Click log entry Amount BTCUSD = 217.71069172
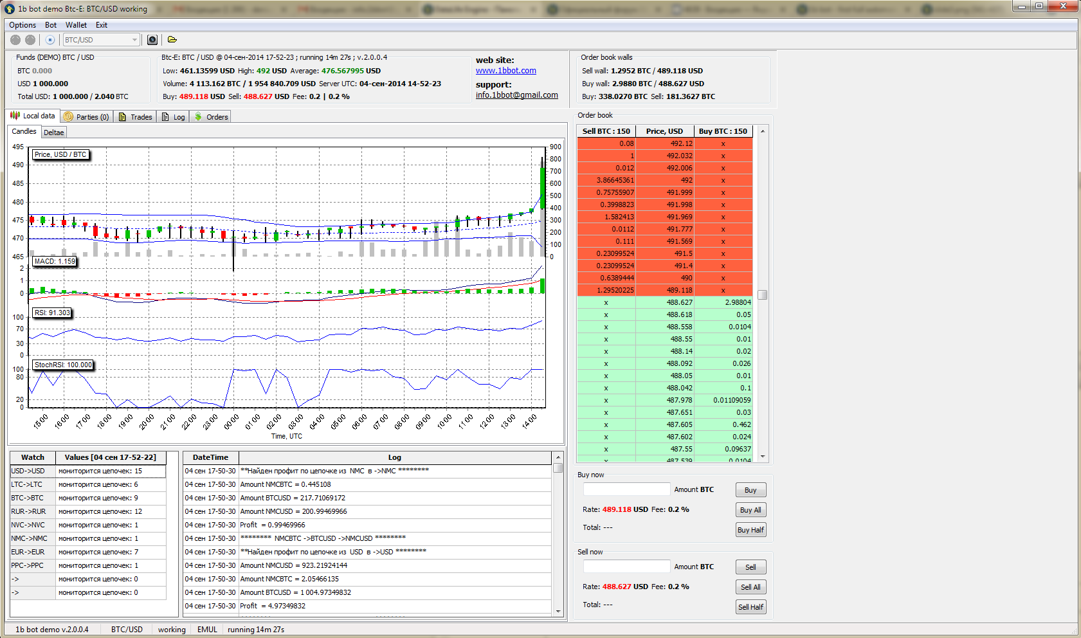The height and width of the screenshot is (638, 1081). point(367,498)
